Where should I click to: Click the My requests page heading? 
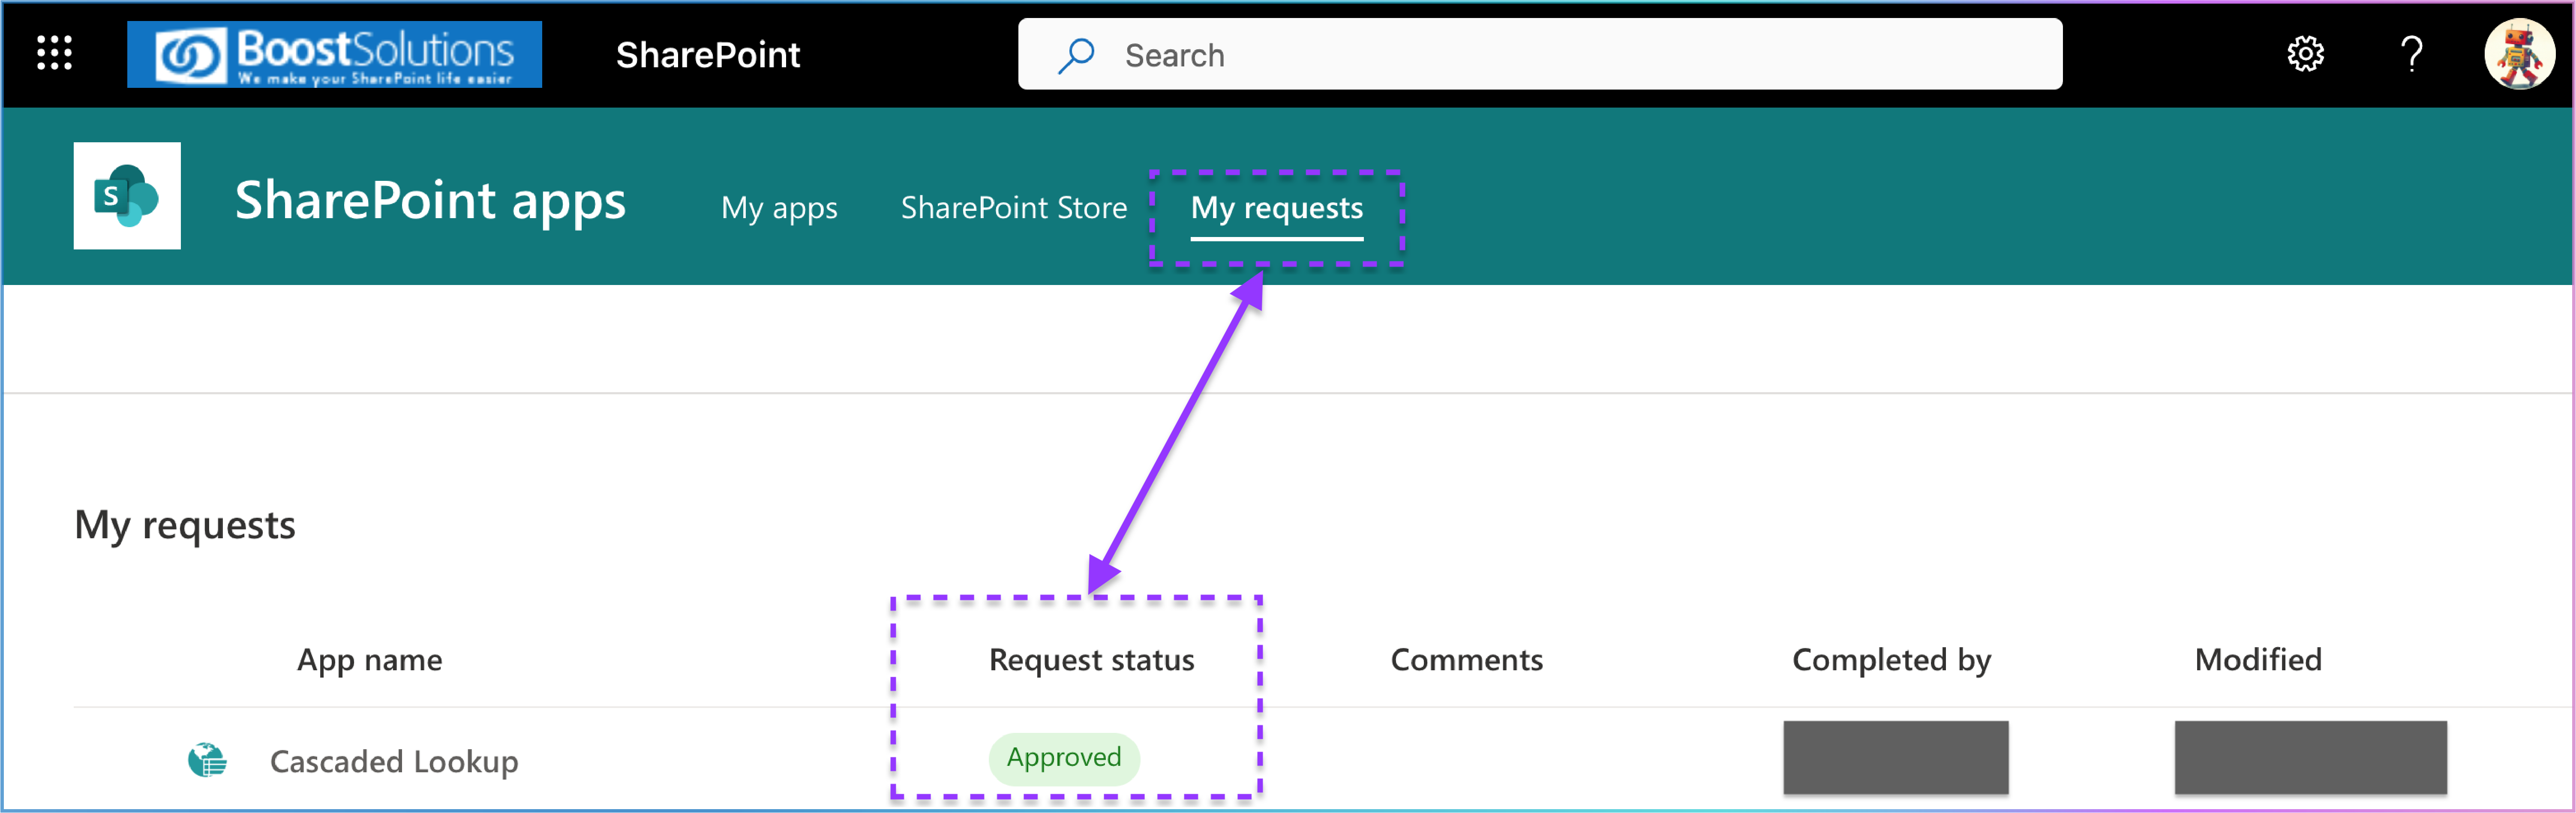(185, 526)
